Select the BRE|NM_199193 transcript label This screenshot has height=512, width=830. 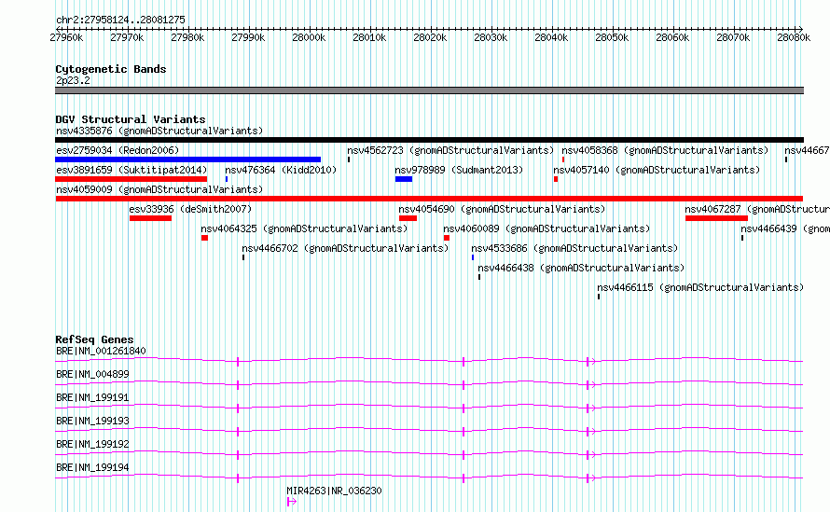[x=92, y=421]
